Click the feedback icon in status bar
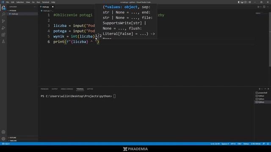271x152 pixels. (264, 144)
